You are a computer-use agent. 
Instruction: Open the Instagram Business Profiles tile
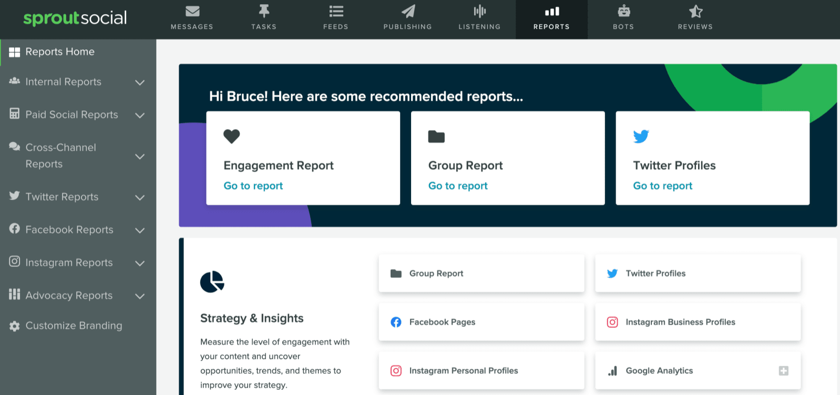pyautogui.click(x=698, y=322)
